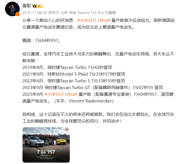Click the Xiaomi logo on the photo corner
180x164 pixels.
pyautogui.click(x=67, y=130)
